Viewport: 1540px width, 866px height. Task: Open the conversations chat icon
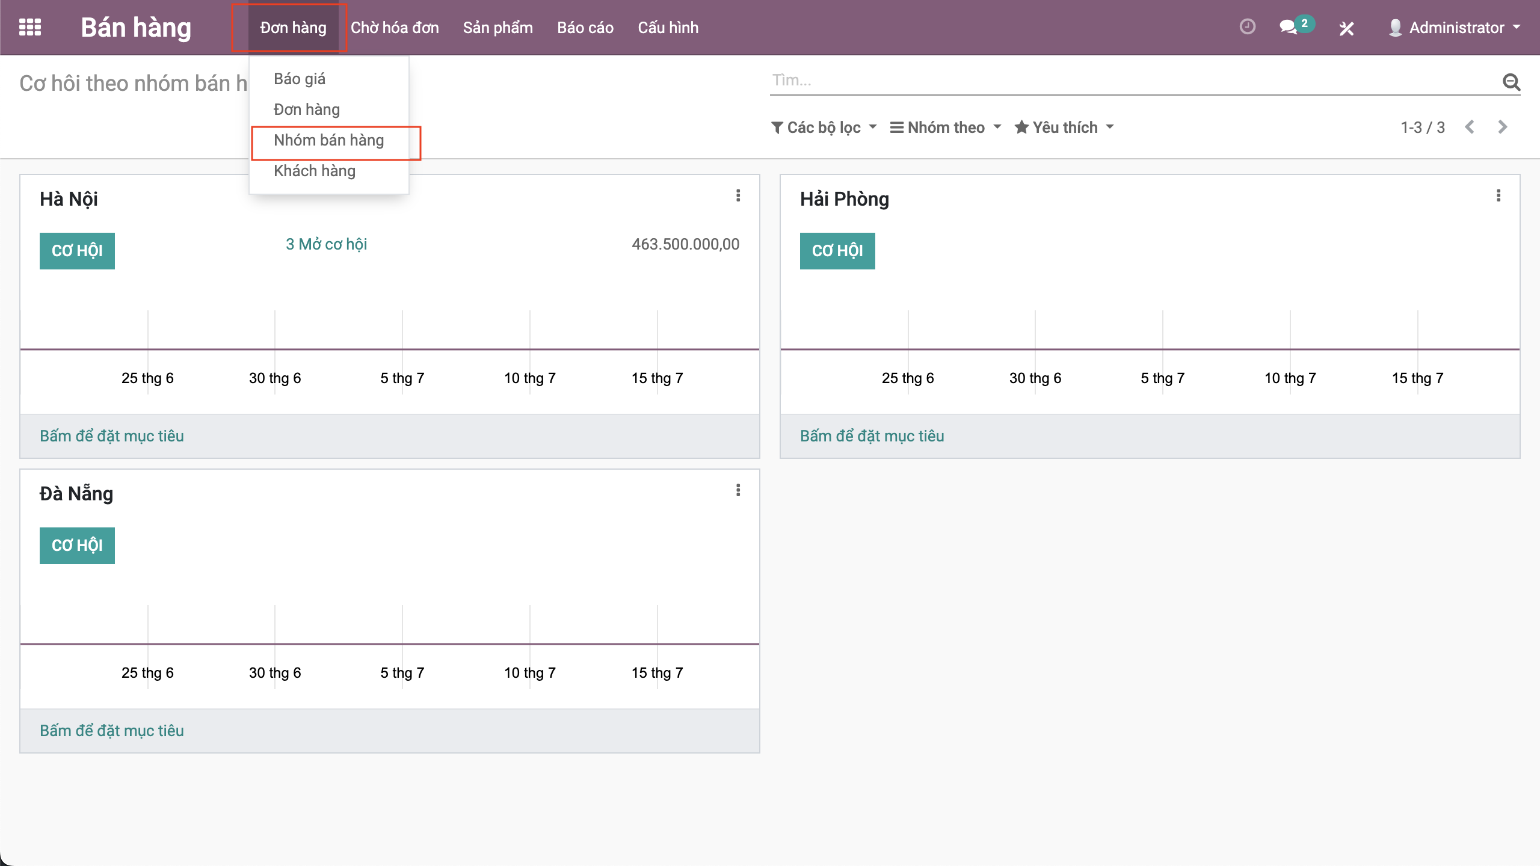coord(1289,28)
